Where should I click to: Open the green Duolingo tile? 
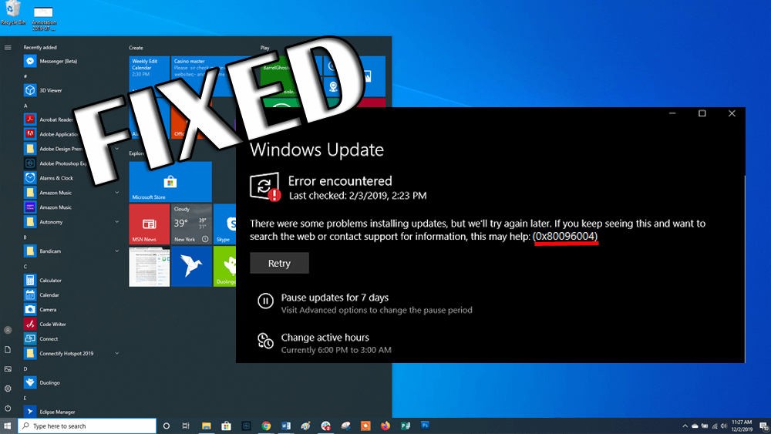pos(224,267)
